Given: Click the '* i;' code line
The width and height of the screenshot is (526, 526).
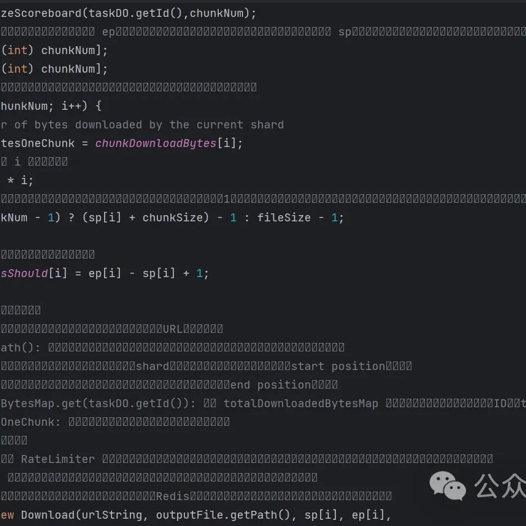Looking at the screenshot, I should tap(20, 180).
